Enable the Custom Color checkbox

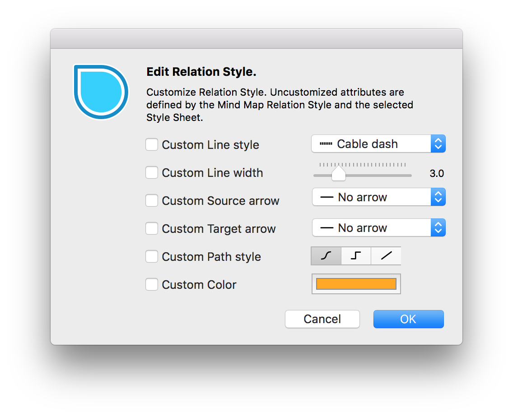pyautogui.click(x=152, y=285)
